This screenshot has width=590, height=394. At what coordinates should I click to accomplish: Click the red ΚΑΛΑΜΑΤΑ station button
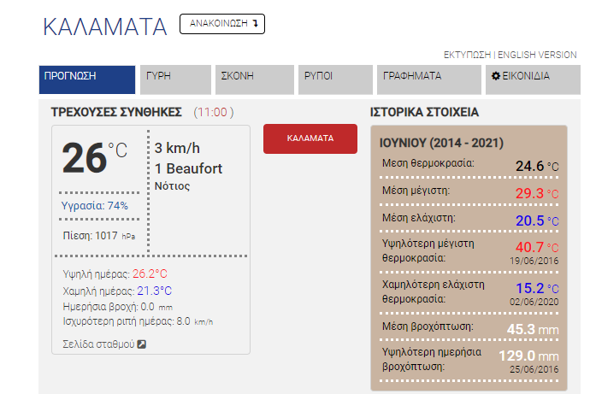(310, 138)
